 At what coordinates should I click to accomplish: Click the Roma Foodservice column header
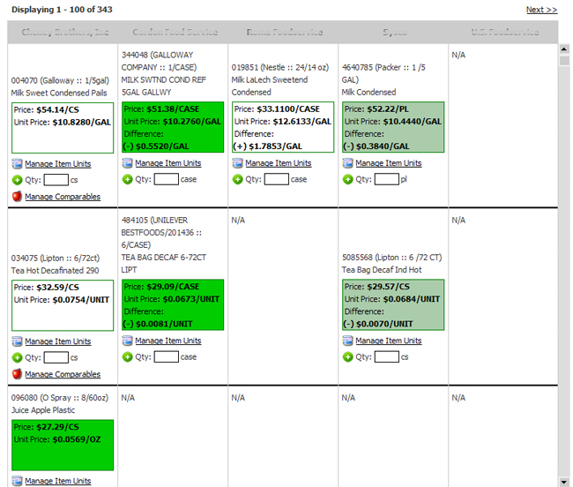click(285, 32)
